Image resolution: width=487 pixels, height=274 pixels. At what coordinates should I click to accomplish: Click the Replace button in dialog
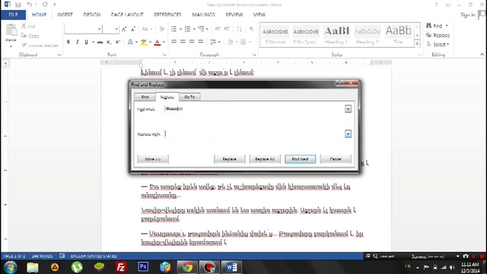pyautogui.click(x=230, y=159)
